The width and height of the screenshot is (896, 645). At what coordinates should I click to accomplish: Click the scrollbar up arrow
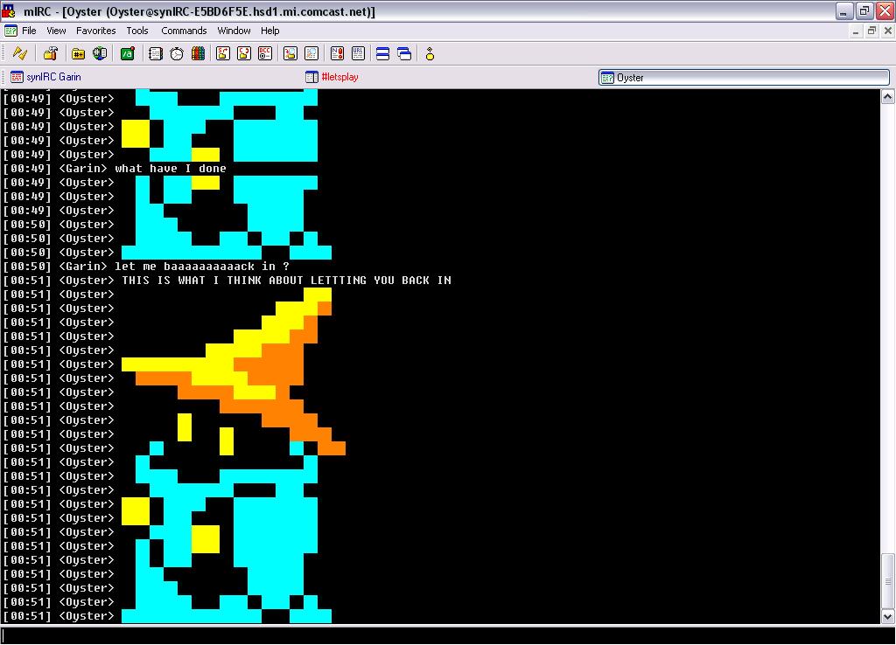click(x=887, y=96)
